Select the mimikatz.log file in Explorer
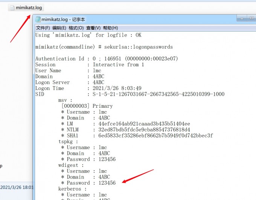 [x=26, y=8]
